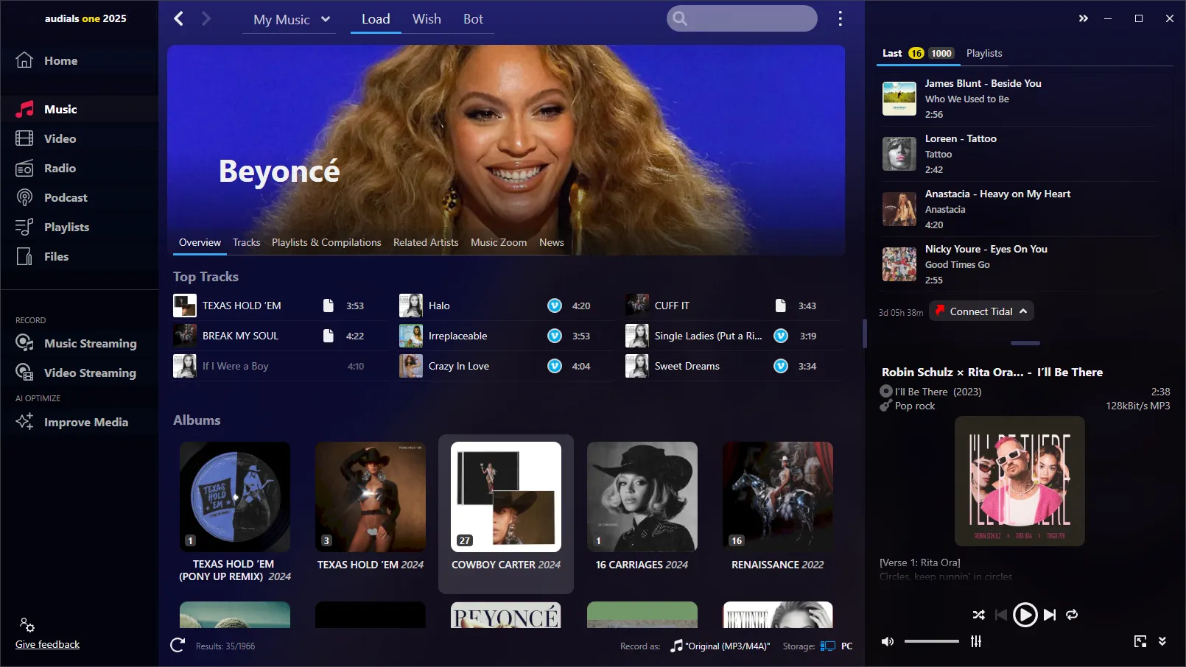This screenshot has height=667, width=1186.
Task: Play James Blunt - Beside You
Action: (x=1019, y=99)
